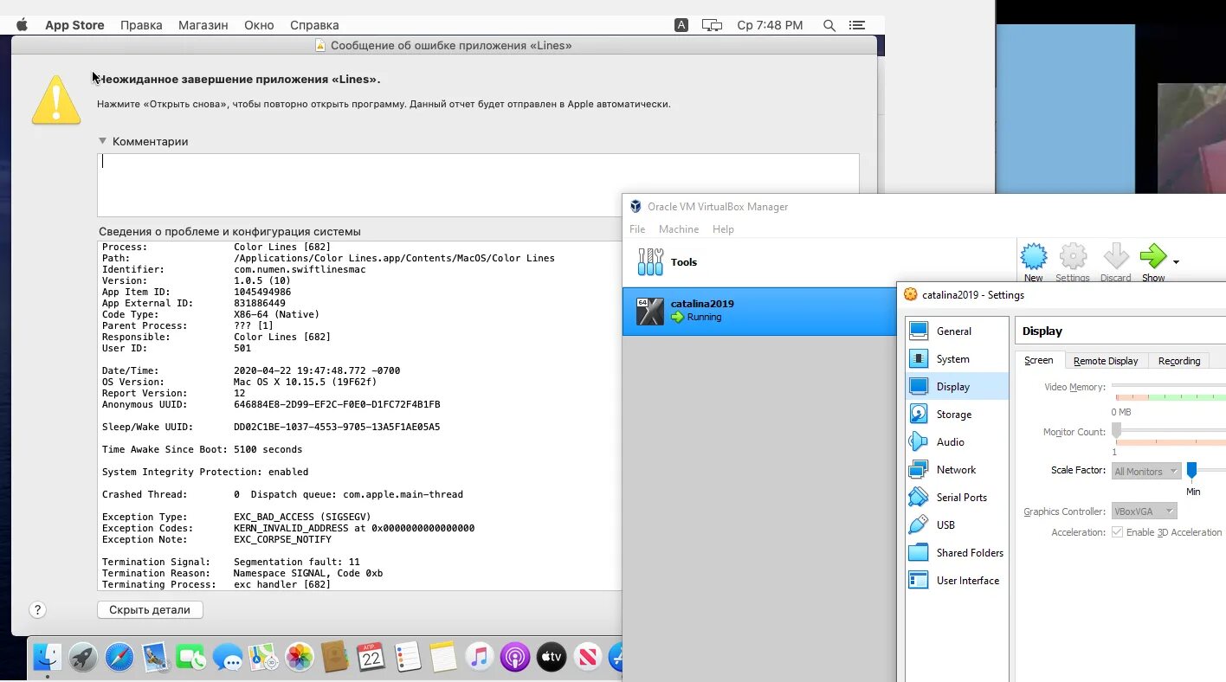Click the help question mark button

coord(37,609)
